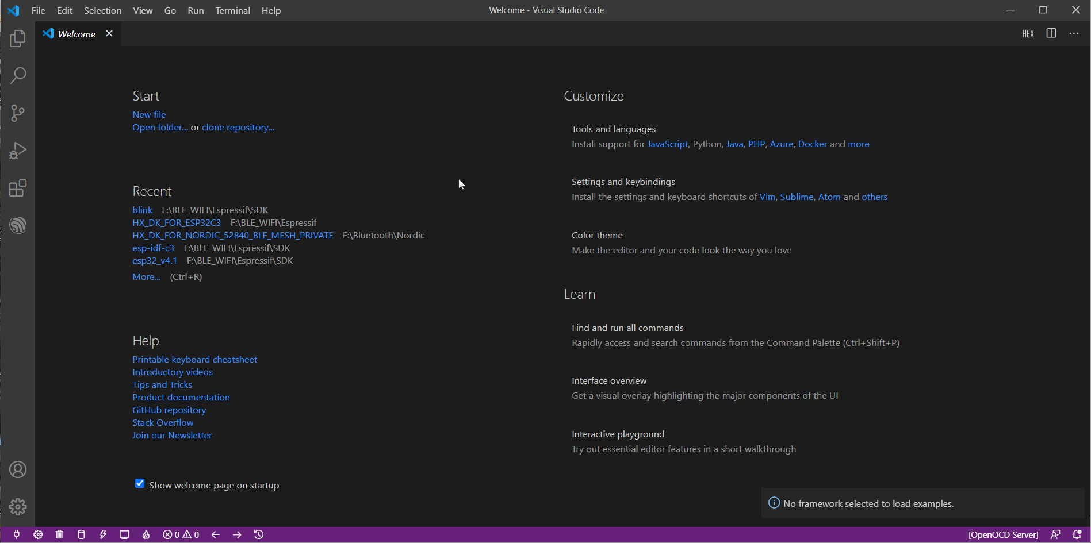
Task: Click the monitor icon in the status bar
Action: point(124,534)
